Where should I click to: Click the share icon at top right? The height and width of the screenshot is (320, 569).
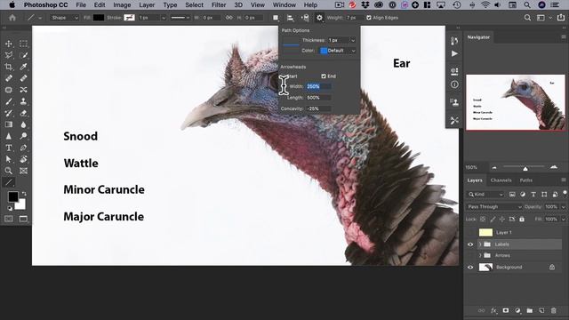pos(561,18)
